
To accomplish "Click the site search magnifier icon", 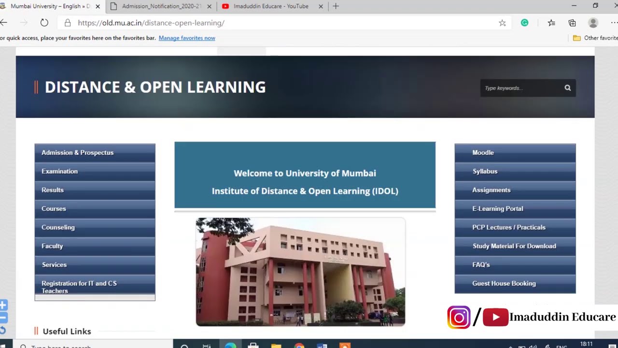I will [568, 88].
